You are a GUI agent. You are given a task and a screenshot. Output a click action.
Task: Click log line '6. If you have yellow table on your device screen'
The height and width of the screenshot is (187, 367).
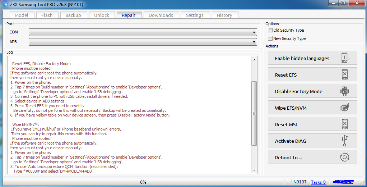click(90, 115)
